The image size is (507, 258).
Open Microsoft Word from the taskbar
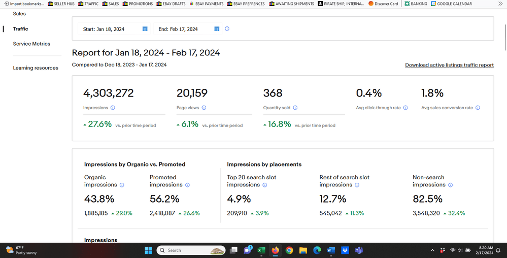coord(331,250)
